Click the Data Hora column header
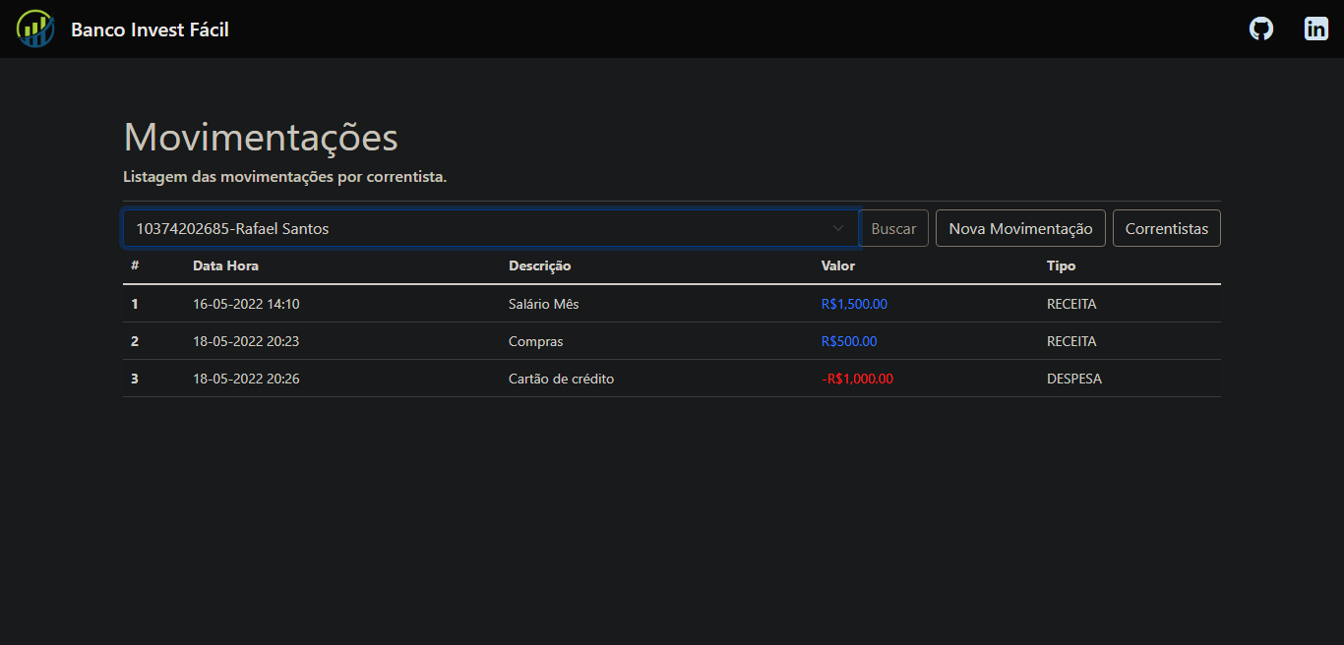 click(225, 265)
